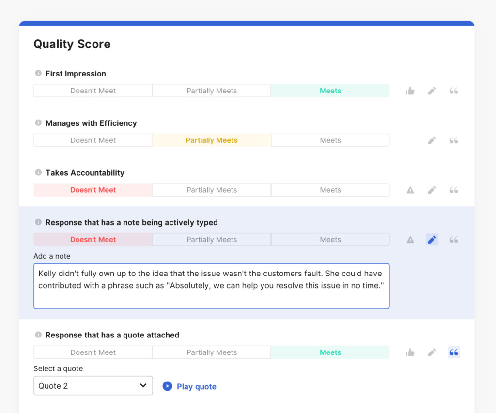
Task: Select Doesn't Meet for Takes Accountability
Action: point(93,190)
